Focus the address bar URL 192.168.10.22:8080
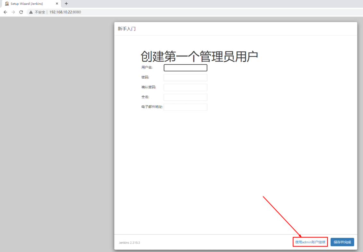The height and width of the screenshot is (252, 363). (x=65, y=12)
